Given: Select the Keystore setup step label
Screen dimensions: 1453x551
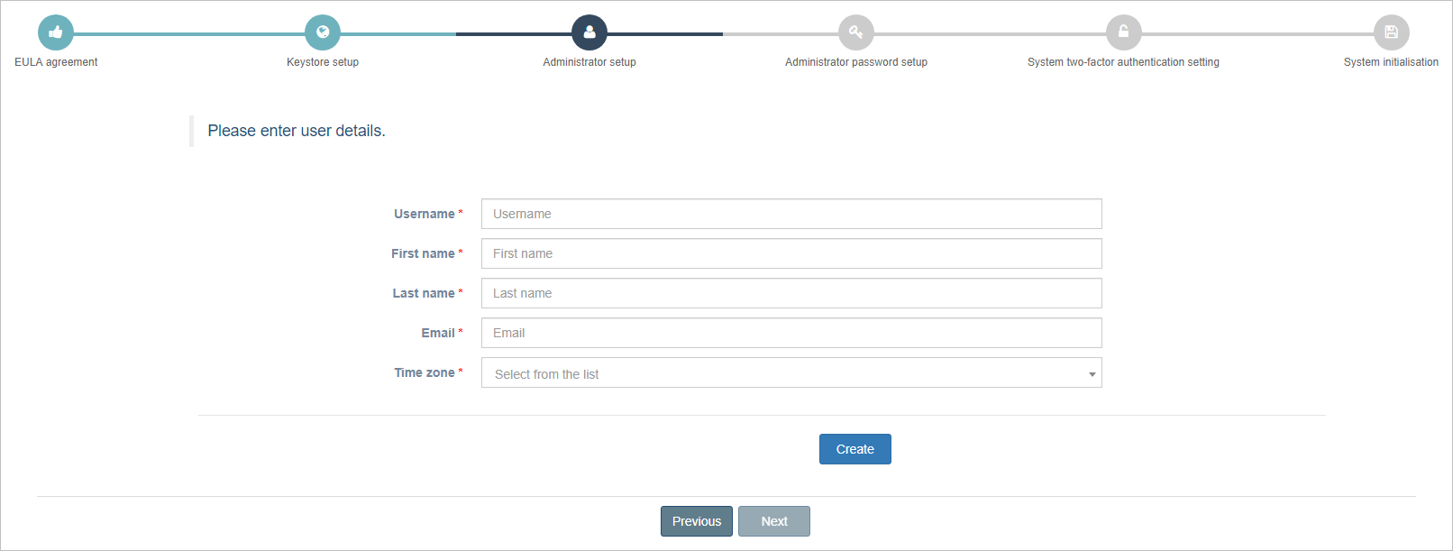Looking at the screenshot, I should (x=323, y=62).
